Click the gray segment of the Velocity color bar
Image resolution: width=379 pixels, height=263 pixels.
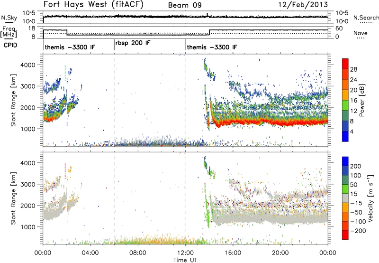click(345, 198)
